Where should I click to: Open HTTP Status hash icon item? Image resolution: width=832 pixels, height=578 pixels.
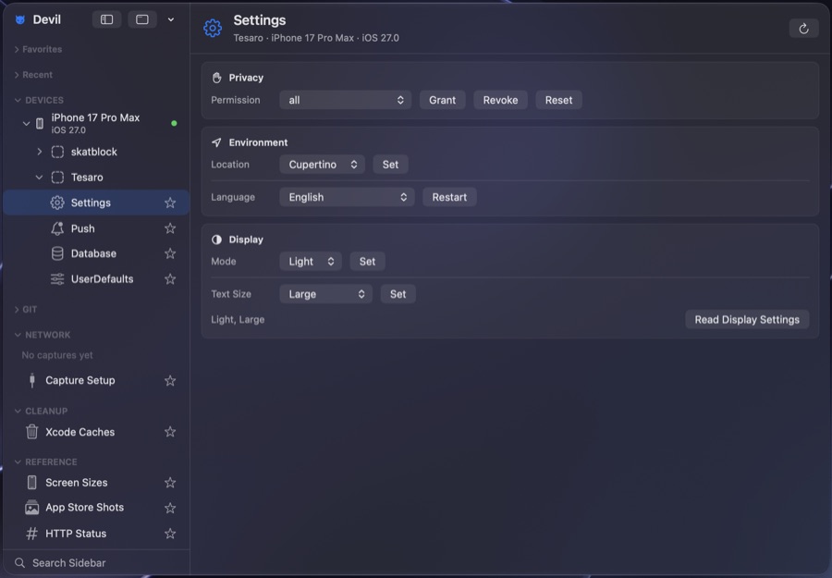[31, 534]
